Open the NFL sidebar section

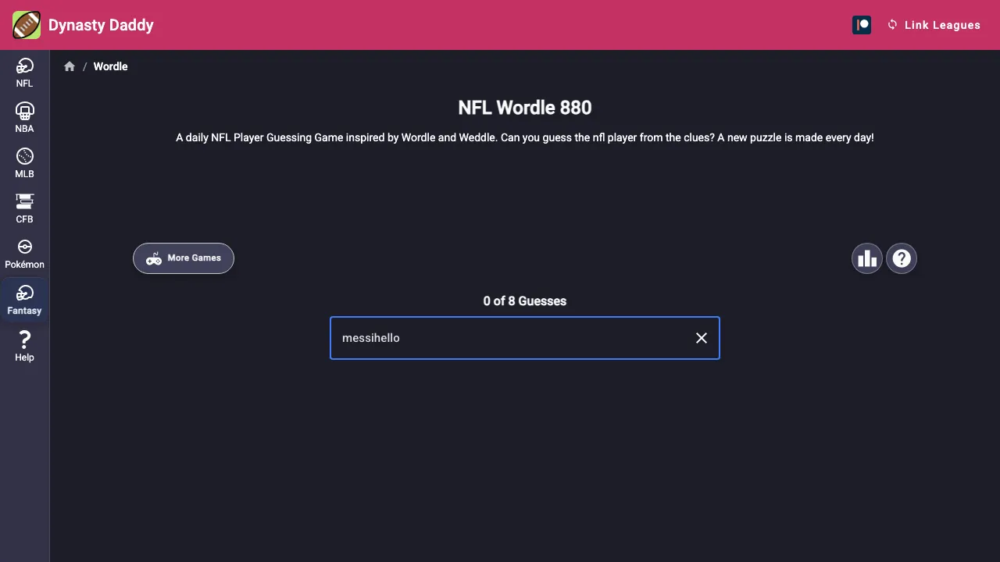click(x=24, y=73)
